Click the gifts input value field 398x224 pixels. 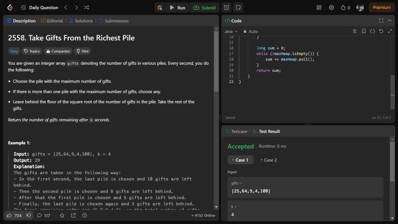tap(305, 188)
